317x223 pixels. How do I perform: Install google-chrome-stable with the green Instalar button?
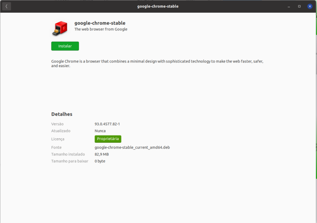tap(65, 46)
